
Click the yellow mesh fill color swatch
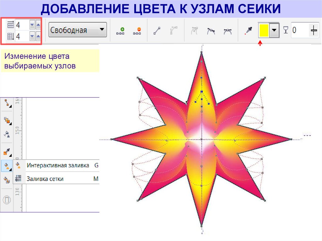pyautogui.click(x=264, y=30)
